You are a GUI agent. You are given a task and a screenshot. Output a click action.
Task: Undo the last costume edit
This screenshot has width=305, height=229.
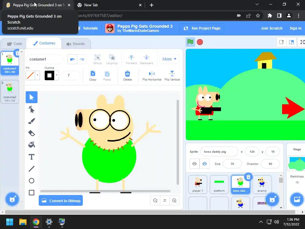pyautogui.click(x=72, y=59)
